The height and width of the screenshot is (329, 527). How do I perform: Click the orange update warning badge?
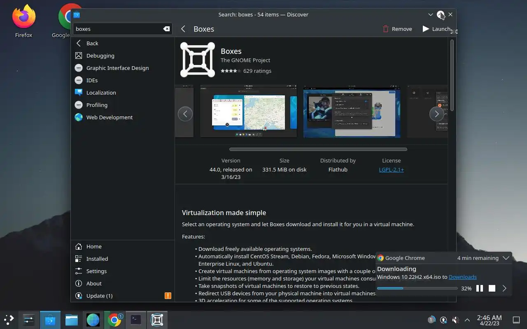click(x=168, y=296)
